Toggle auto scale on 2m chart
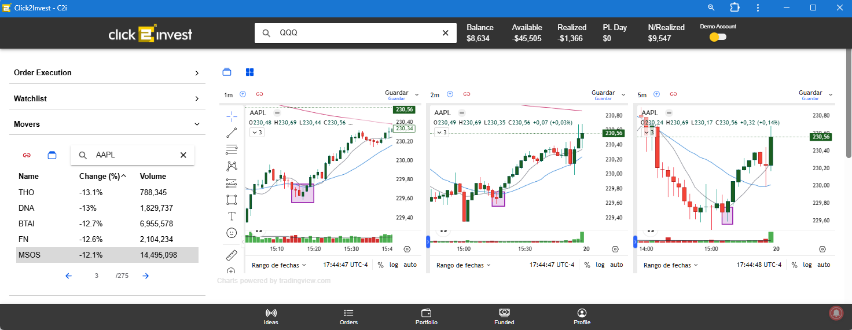This screenshot has height=330, width=852. click(x=617, y=265)
